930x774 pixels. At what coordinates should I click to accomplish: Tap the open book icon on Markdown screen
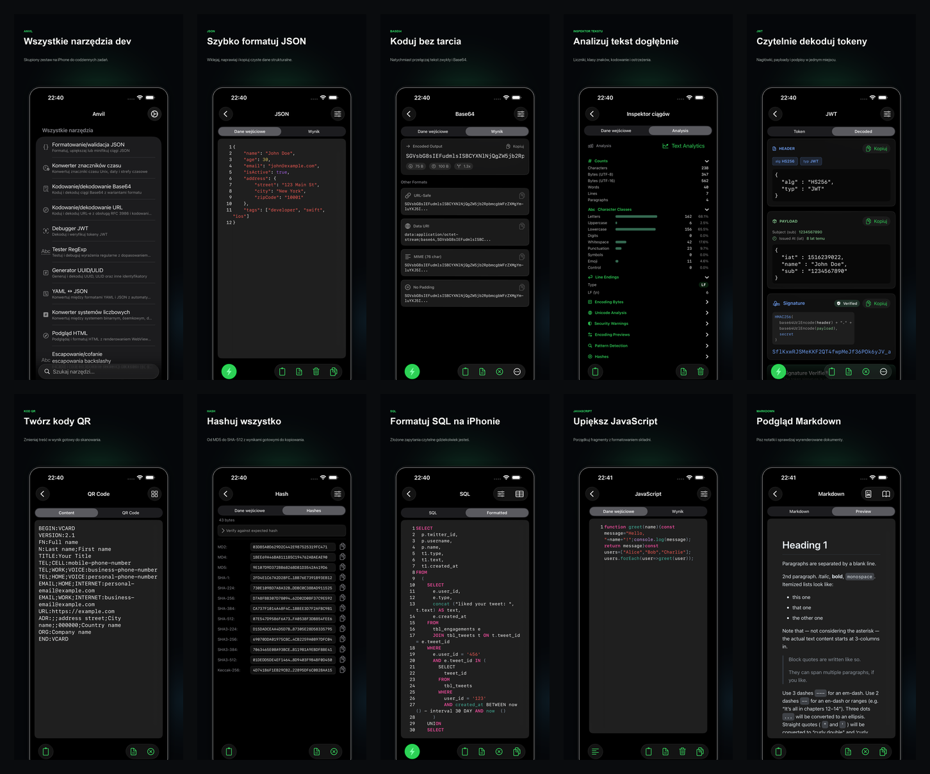point(886,494)
